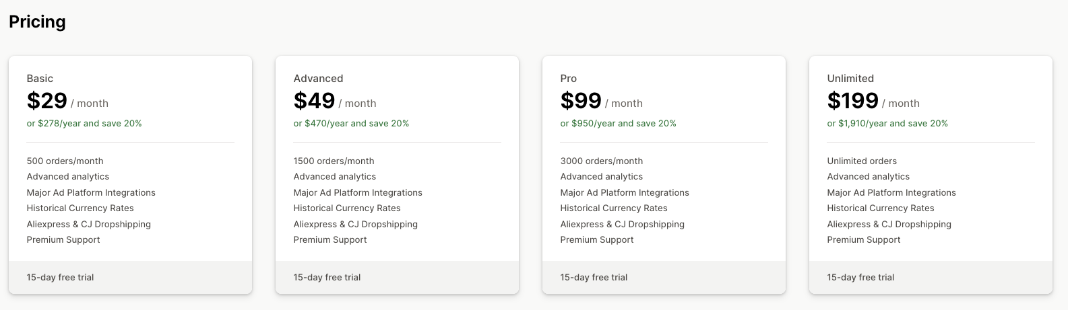The width and height of the screenshot is (1068, 310).
Task: Click the Pro plan title
Action: 568,79
